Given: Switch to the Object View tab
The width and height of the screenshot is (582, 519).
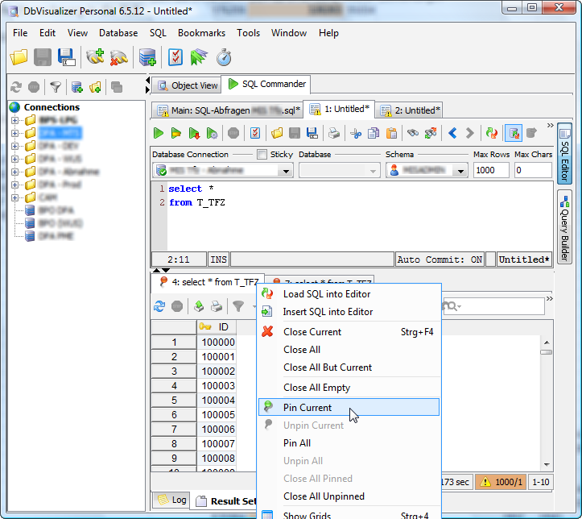Looking at the screenshot, I should click(188, 85).
